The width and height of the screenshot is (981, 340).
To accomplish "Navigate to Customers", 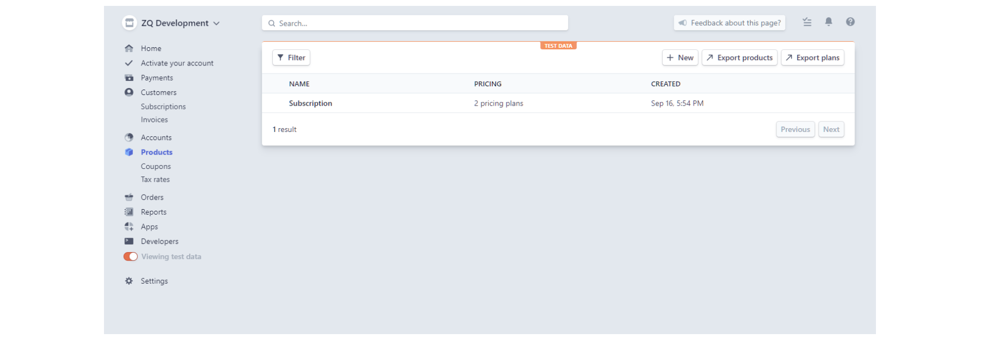I will pos(159,92).
